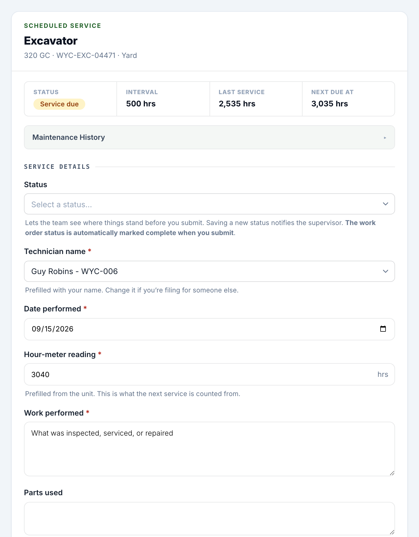This screenshot has height=537, width=419.
Task: Open the Status dropdown in Service Details
Action: click(x=209, y=204)
